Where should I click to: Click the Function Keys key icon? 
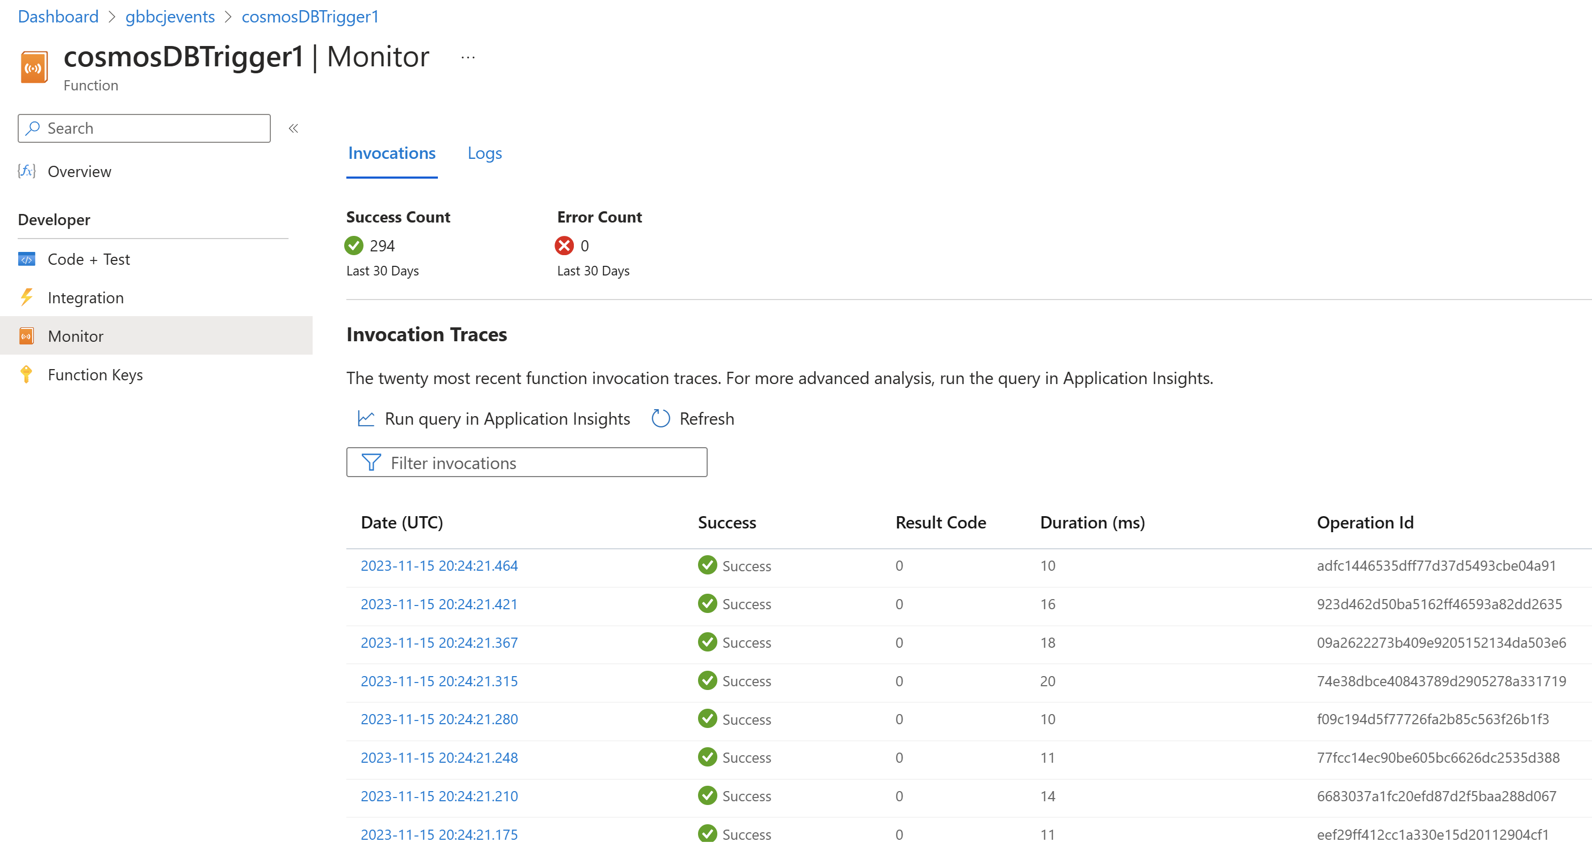(x=27, y=374)
